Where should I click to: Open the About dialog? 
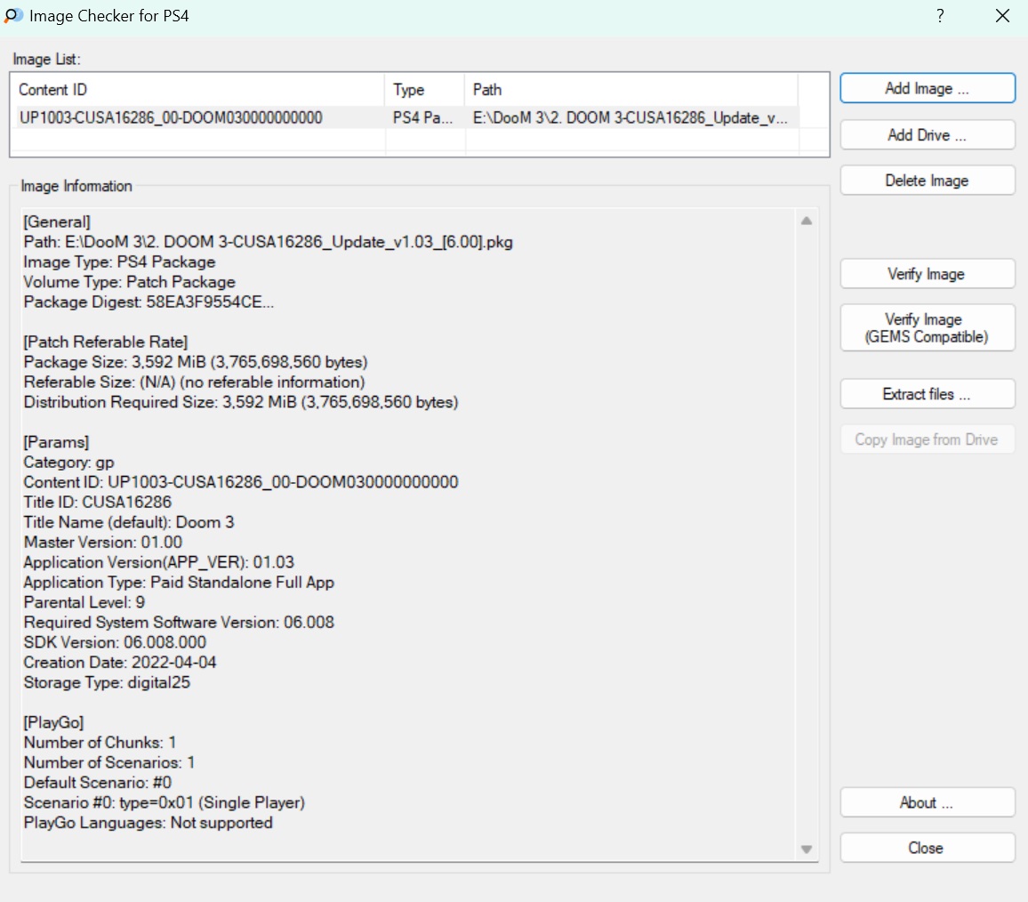[927, 802]
